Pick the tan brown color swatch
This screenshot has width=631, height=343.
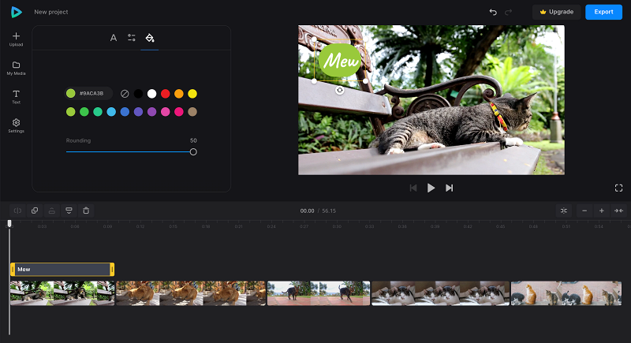click(192, 112)
